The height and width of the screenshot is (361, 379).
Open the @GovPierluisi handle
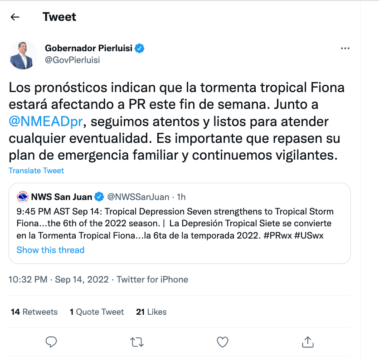tap(73, 60)
